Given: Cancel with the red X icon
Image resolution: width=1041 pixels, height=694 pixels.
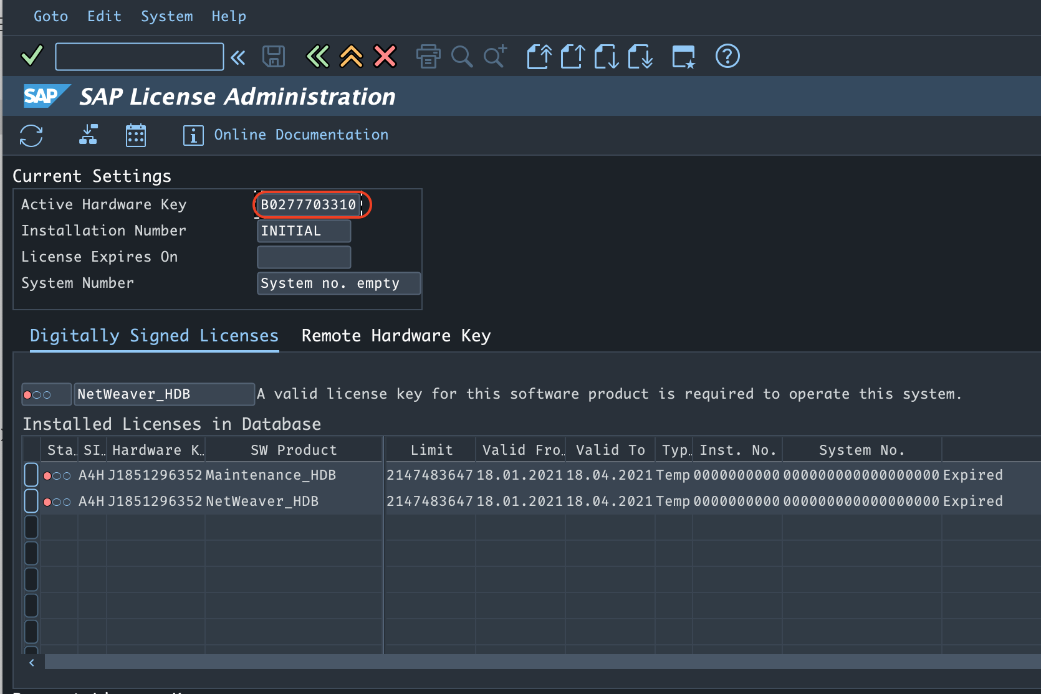Looking at the screenshot, I should 385,56.
